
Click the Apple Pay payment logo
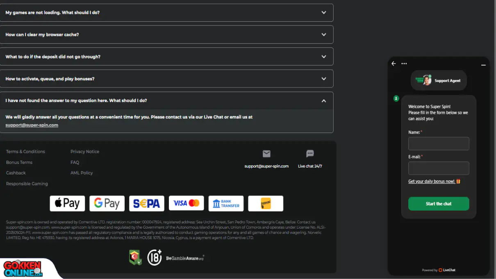(67, 203)
